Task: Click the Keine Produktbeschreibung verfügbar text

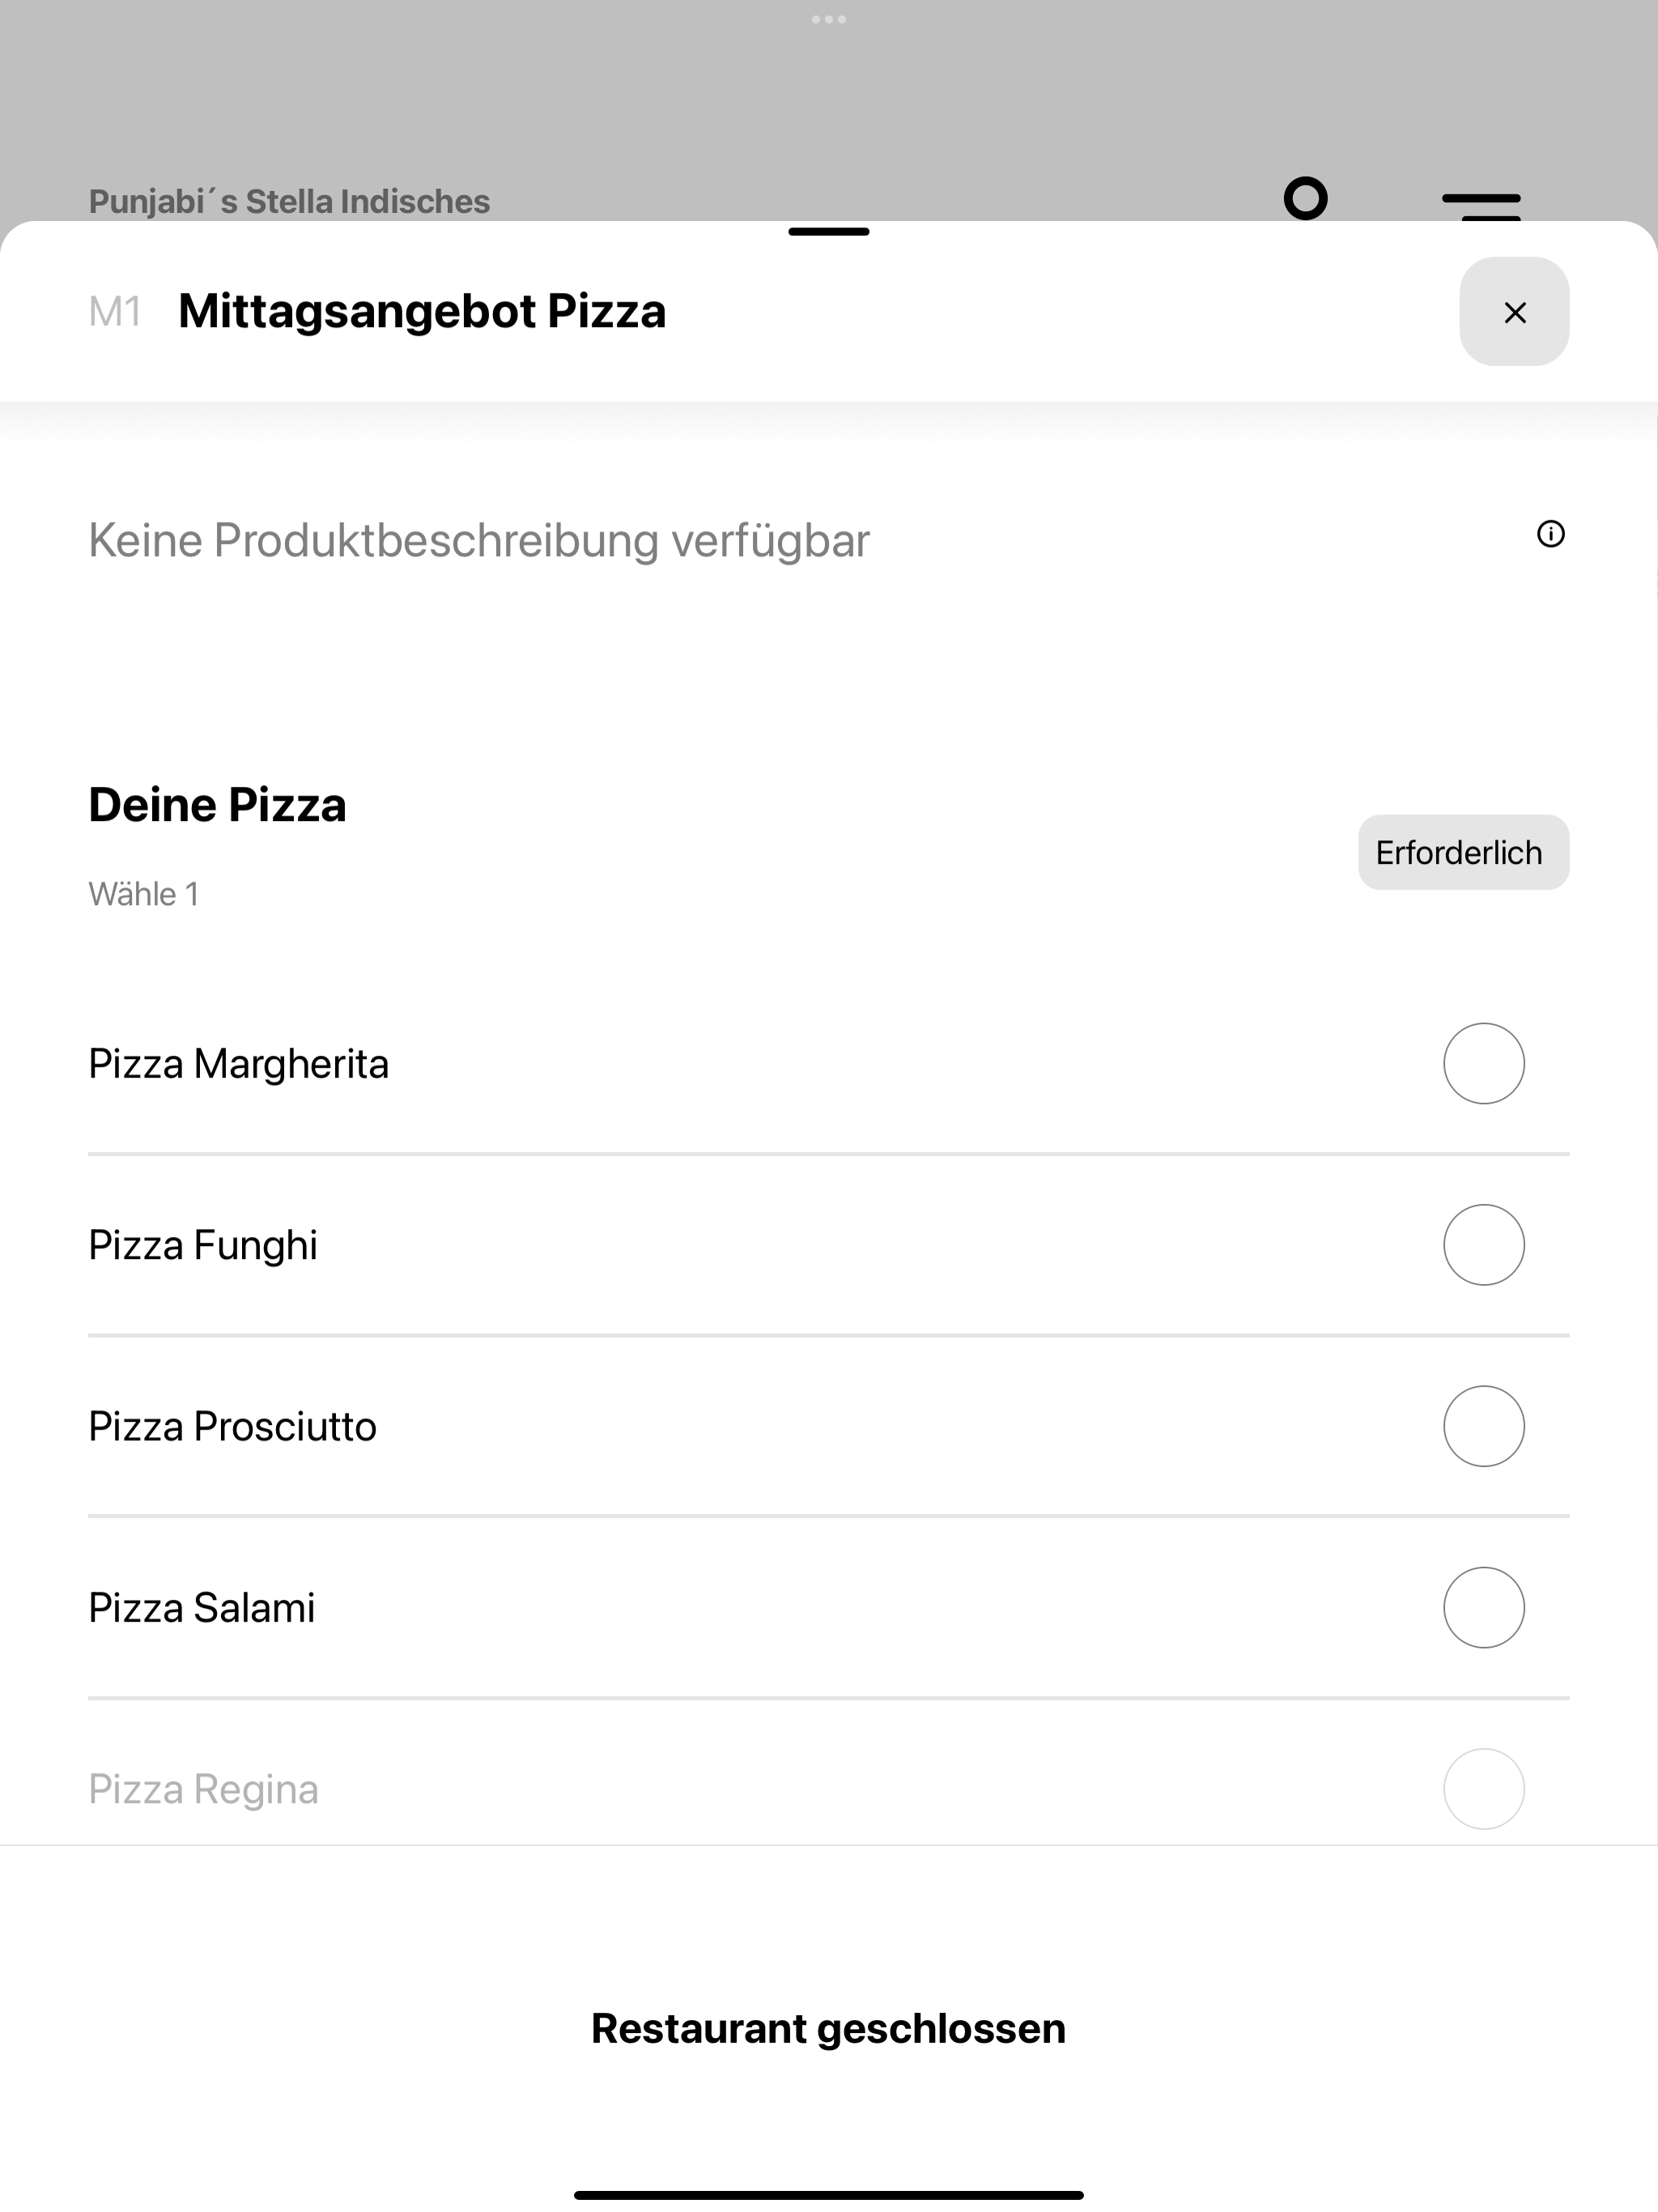Action: point(479,541)
